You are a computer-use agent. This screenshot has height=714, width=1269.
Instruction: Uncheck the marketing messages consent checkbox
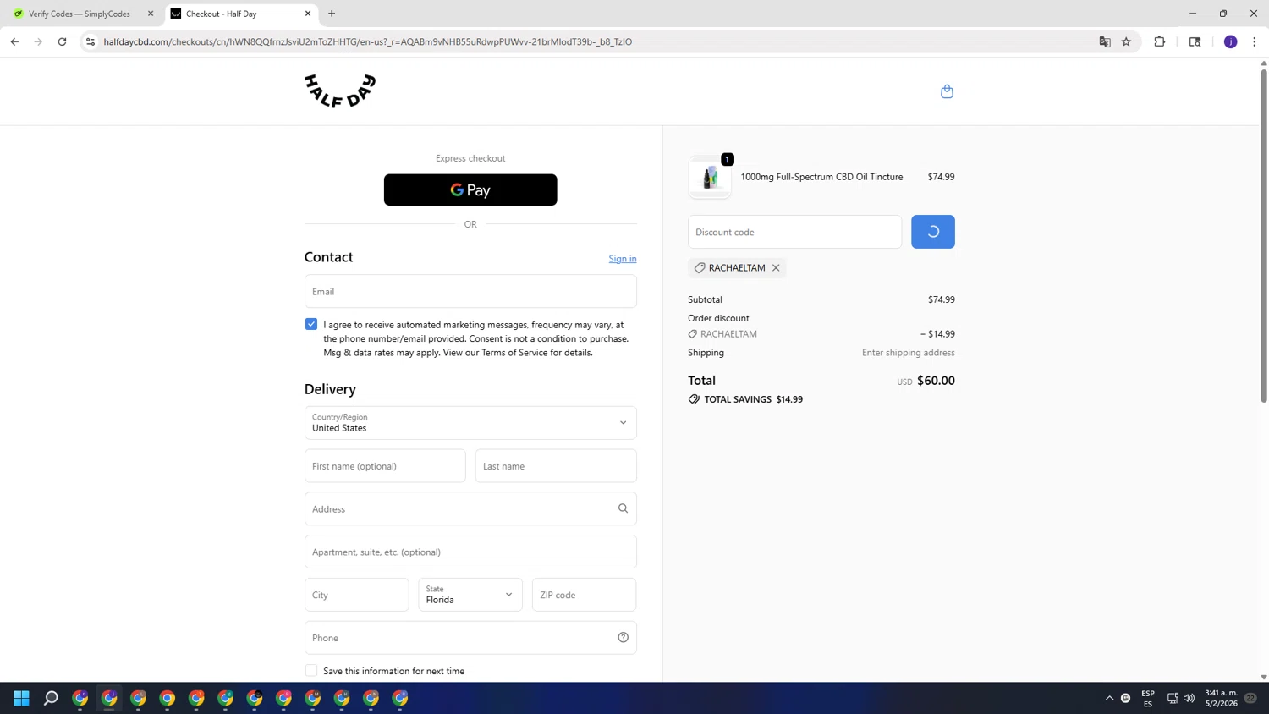pos(311,324)
